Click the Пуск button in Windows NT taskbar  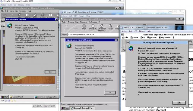tap(65, 108)
